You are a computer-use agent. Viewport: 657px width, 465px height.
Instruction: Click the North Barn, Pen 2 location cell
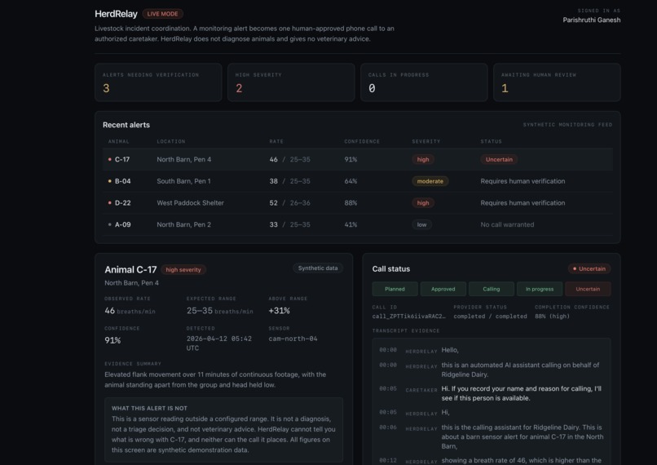(x=183, y=224)
